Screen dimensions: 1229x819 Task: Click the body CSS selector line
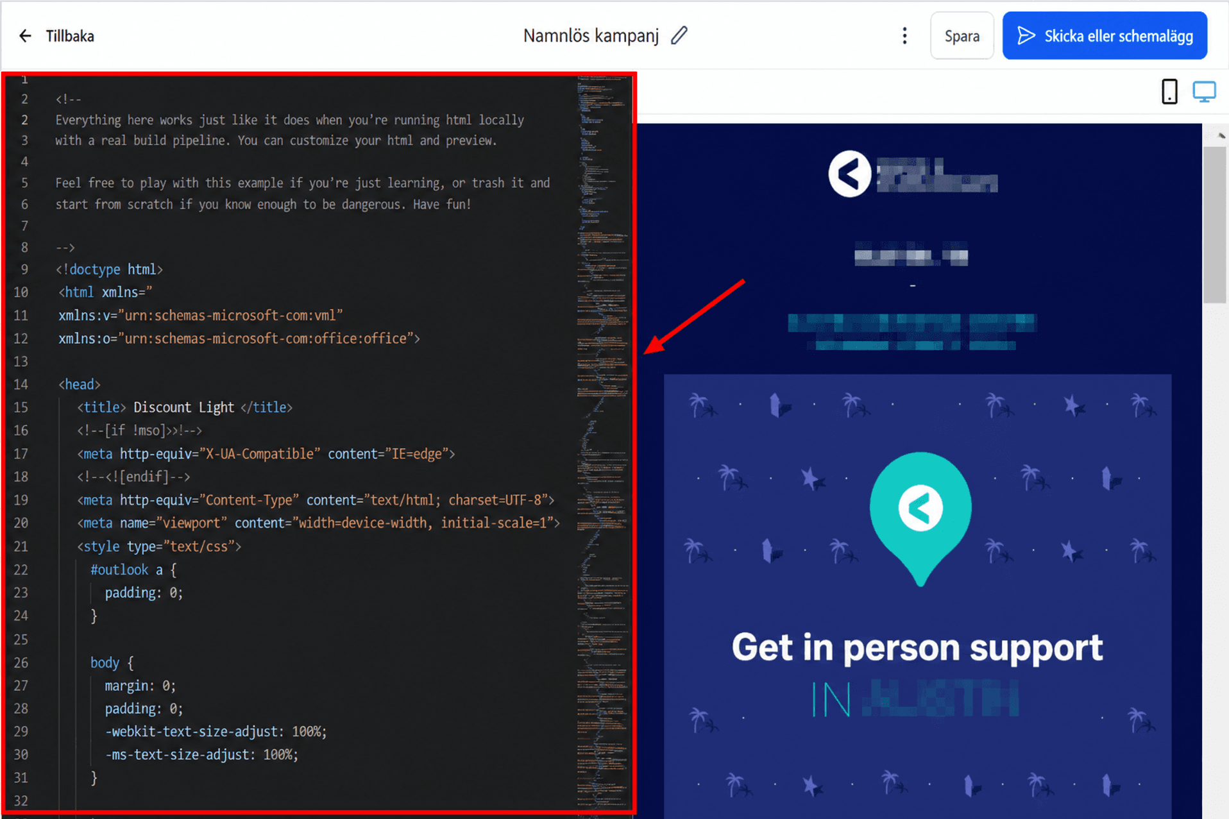tap(112, 663)
